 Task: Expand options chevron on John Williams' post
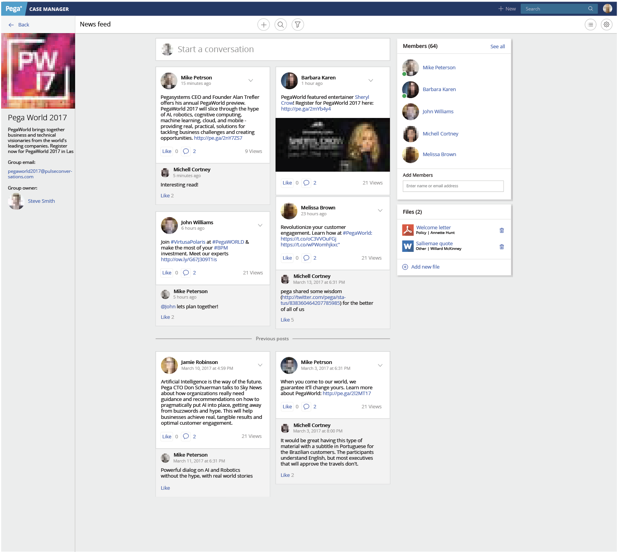tap(260, 225)
